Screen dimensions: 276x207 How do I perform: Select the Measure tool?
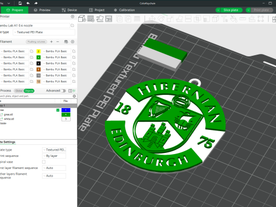point(243,19)
